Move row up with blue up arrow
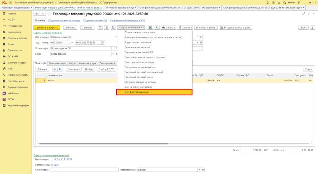The height and width of the screenshot is (174, 318). [55, 69]
